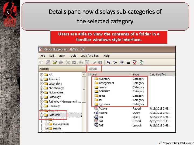Open the File menu
The image size is (194, 145).
[x=43, y=56]
